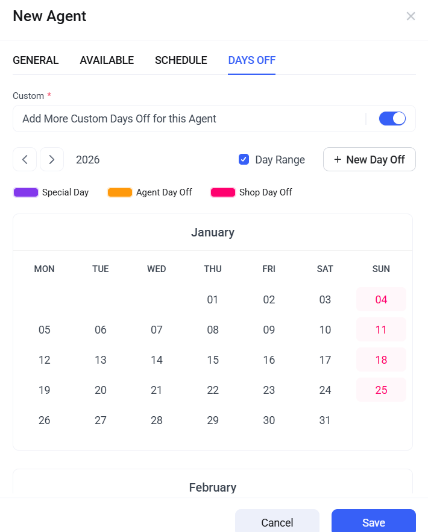
Task: Choose January 31 in calendar
Action: click(x=325, y=420)
